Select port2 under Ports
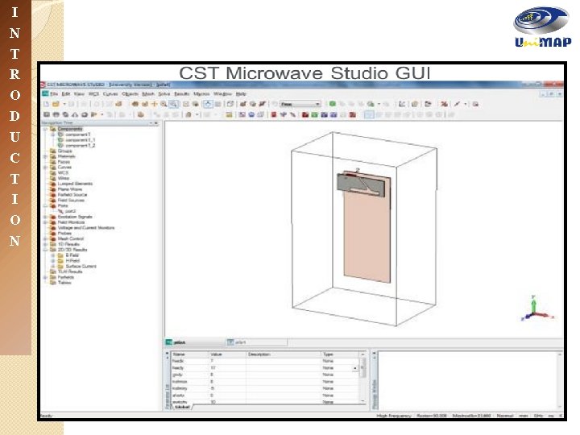 click(71, 211)
